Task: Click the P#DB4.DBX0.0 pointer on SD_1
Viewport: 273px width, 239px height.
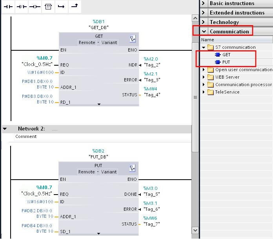Action: [x=37, y=226]
